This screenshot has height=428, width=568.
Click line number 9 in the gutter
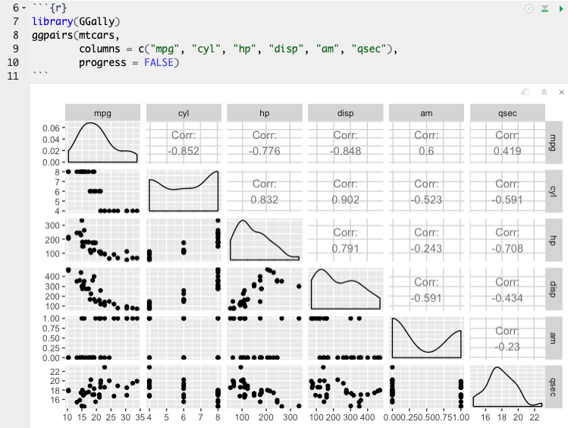[x=16, y=49]
